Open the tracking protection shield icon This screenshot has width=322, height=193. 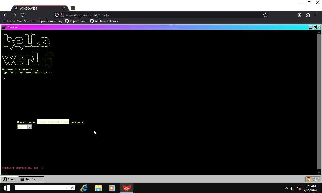point(57,15)
